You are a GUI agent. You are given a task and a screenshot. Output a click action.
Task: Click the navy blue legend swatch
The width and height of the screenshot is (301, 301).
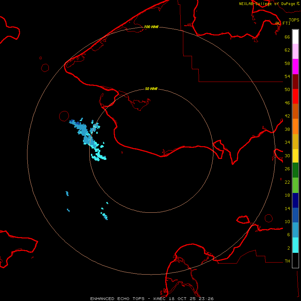[295, 200]
